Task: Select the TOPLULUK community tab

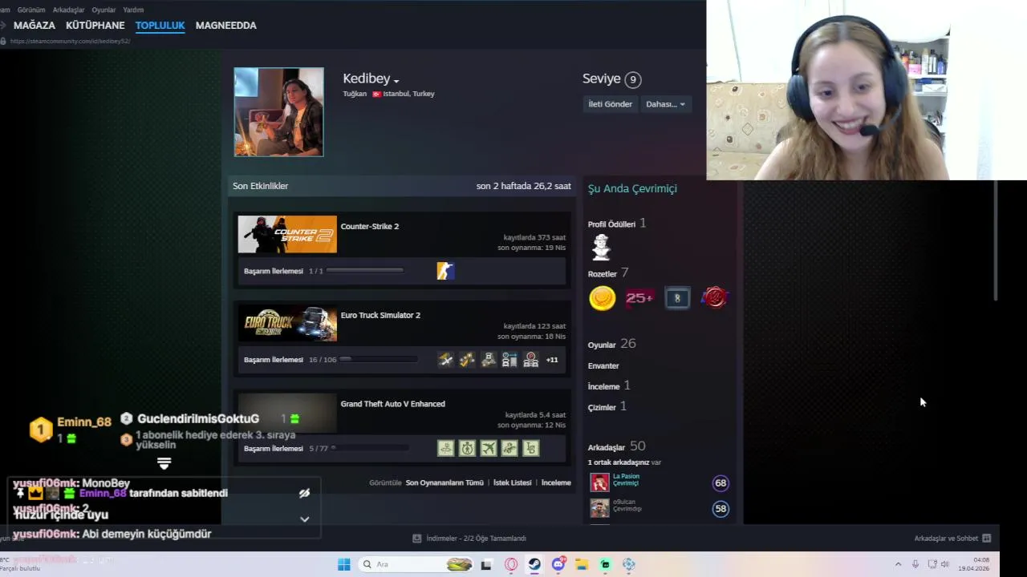Action: pyautogui.click(x=160, y=26)
